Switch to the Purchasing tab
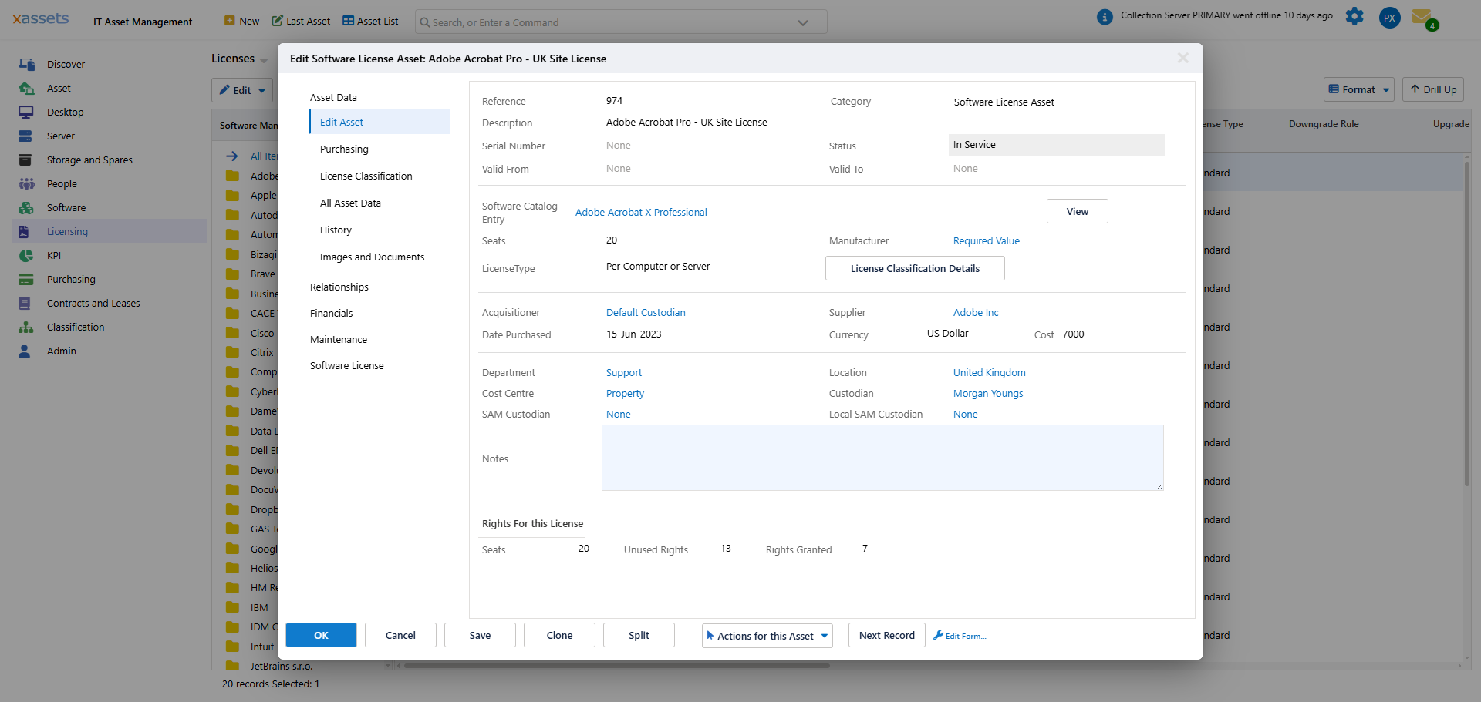 343,149
